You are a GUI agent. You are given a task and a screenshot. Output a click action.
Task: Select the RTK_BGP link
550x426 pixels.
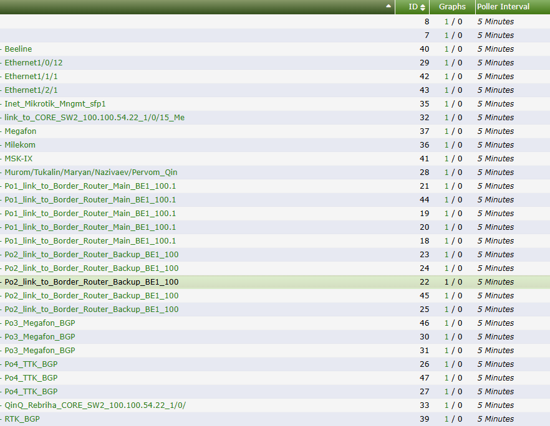pyautogui.click(x=22, y=419)
